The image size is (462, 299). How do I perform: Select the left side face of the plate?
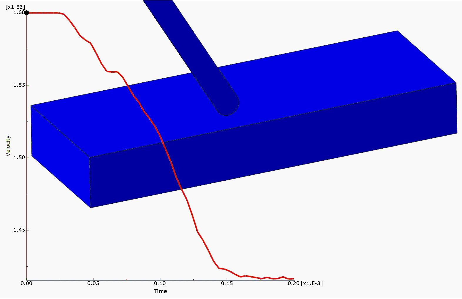click(59, 156)
